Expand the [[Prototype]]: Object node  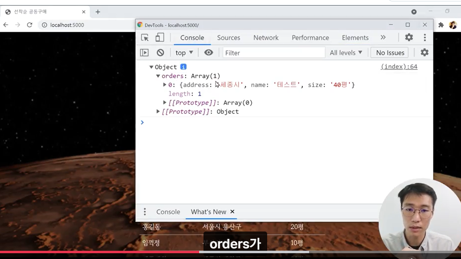pyautogui.click(x=158, y=111)
